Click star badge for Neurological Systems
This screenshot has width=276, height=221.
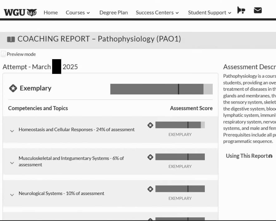click(x=150, y=189)
